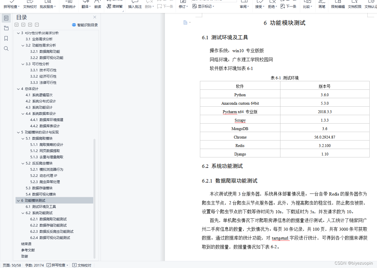
Task: Open the 拼写检查 toolbar dropdown
Action: point(12,6)
